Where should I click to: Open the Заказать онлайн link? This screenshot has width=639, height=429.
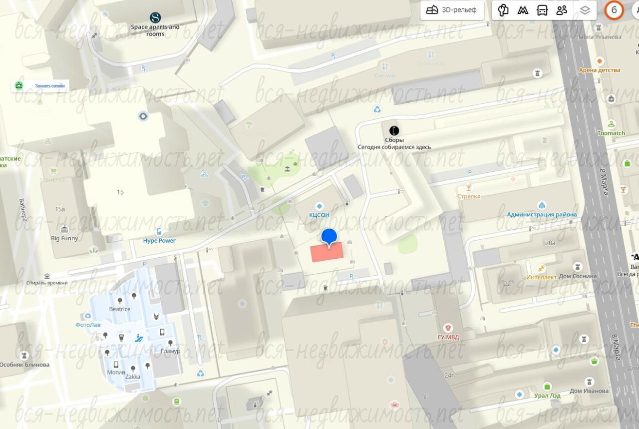coord(50,86)
